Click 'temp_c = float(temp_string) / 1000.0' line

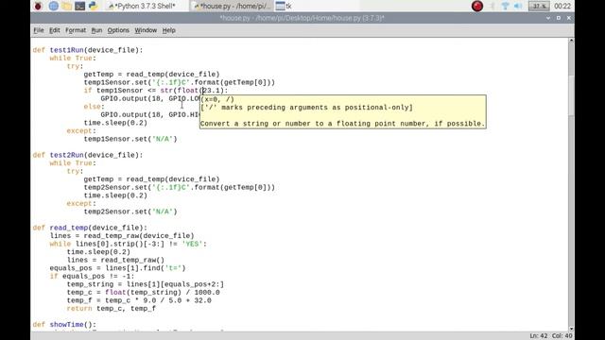pos(143,292)
